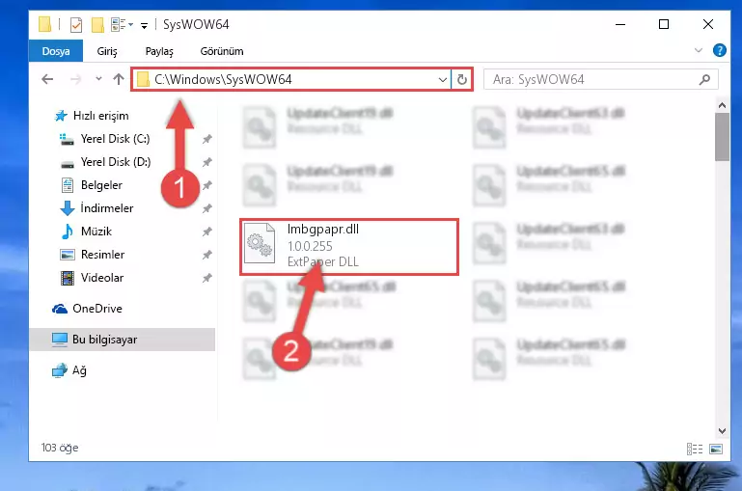Close the SysWOW64 window
Viewport: 742px width, 491px height.
pos(708,24)
